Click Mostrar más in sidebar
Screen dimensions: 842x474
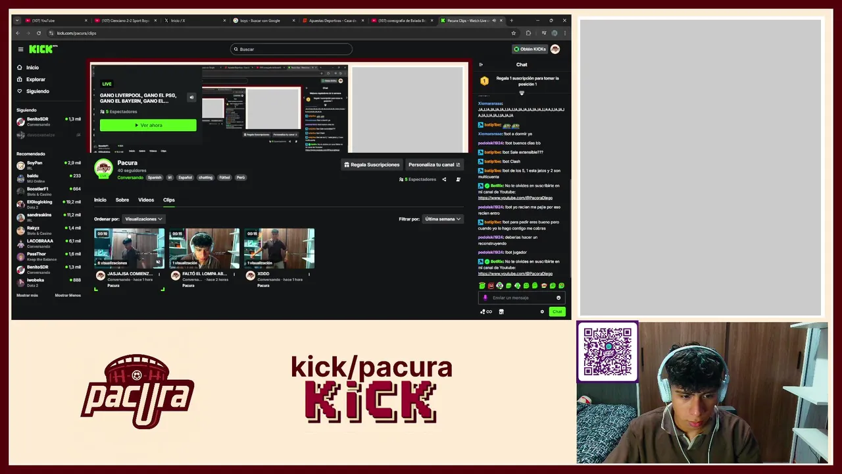point(27,295)
